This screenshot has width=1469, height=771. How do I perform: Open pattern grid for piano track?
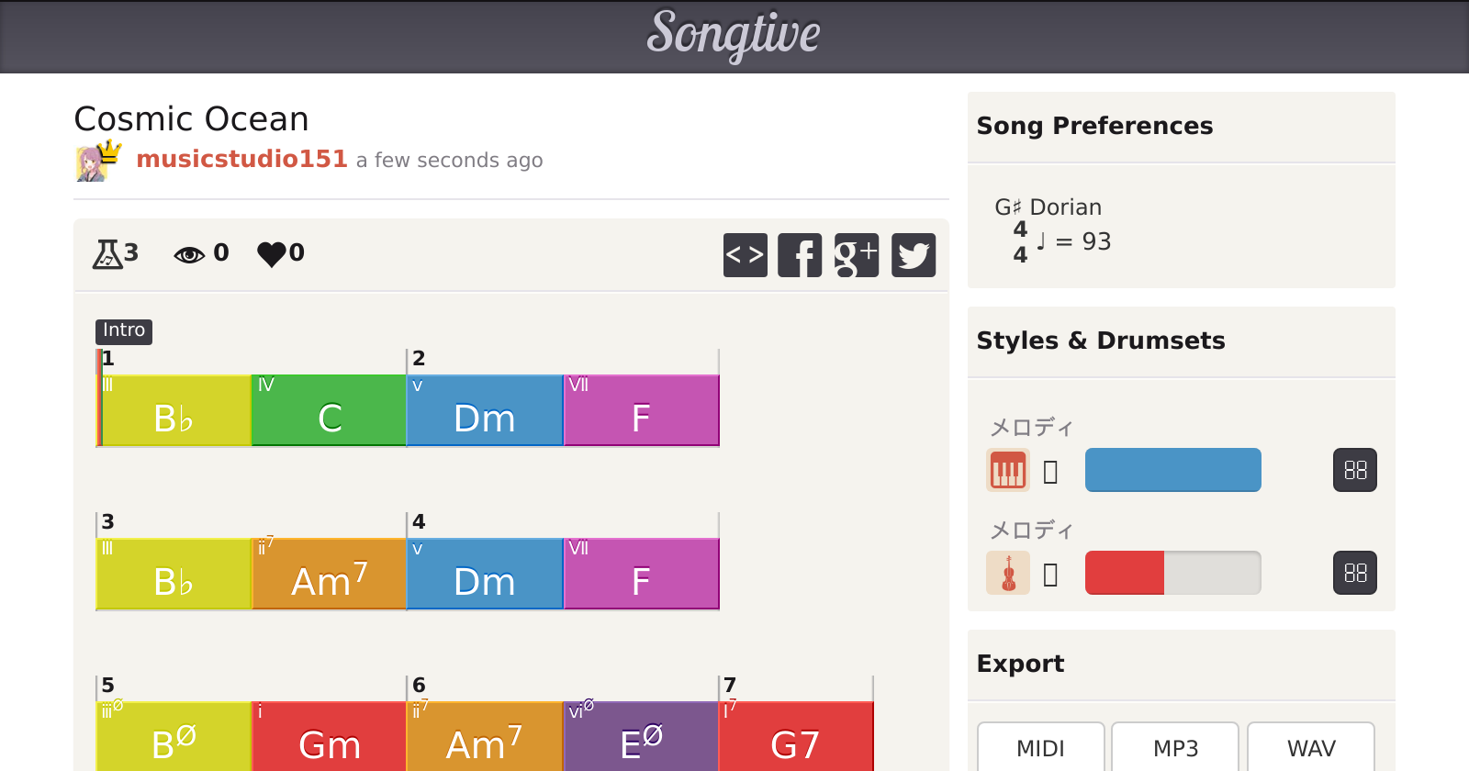[1354, 470]
